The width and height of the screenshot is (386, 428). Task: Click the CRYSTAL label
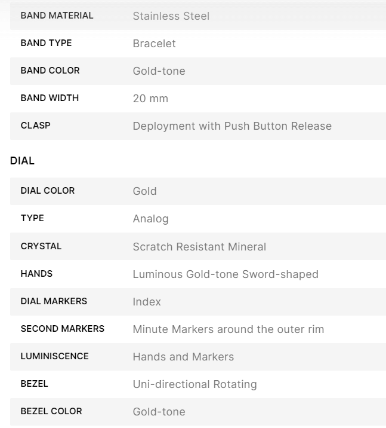point(41,246)
